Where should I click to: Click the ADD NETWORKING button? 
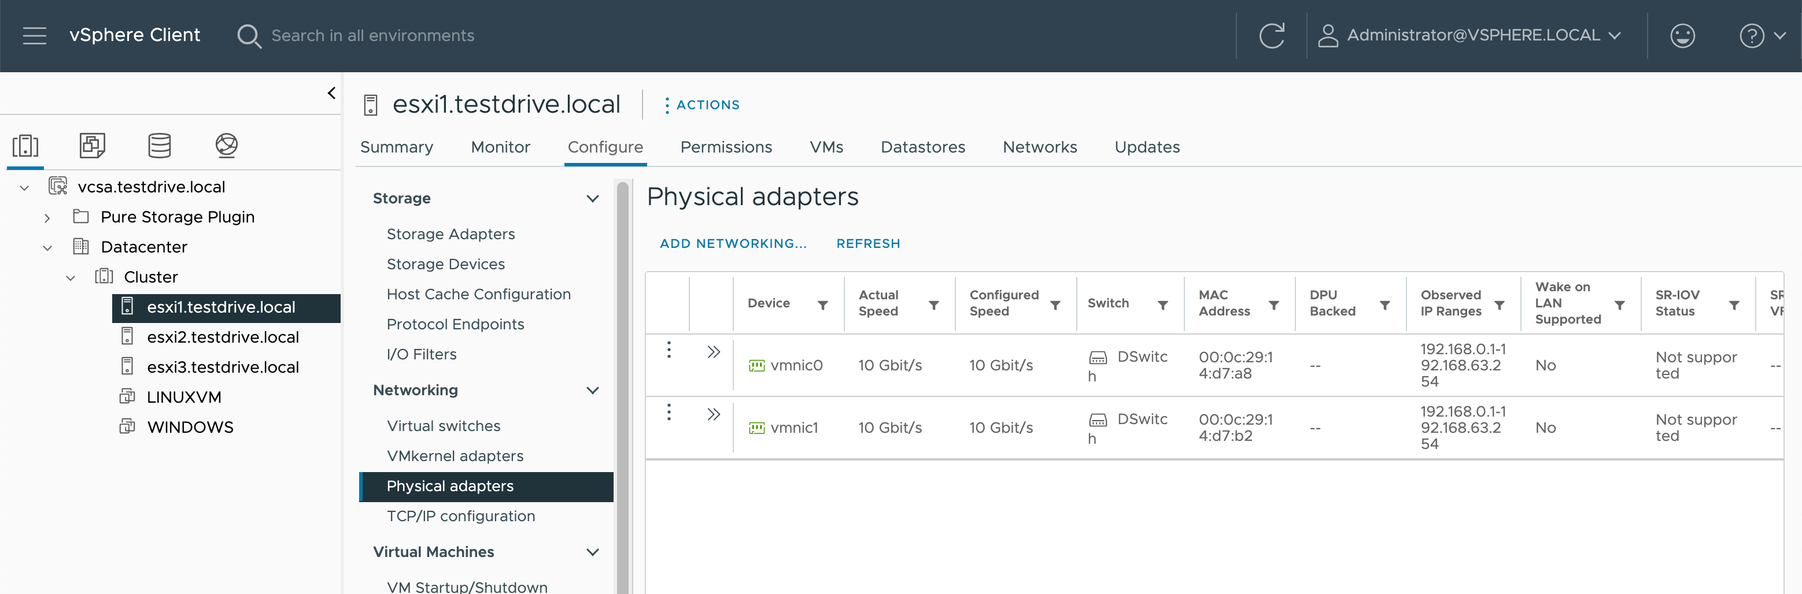pos(732,244)
